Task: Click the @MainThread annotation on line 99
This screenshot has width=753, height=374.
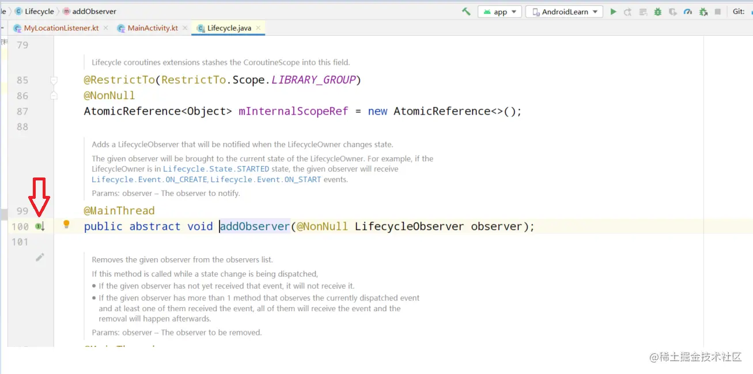Action: (x=119, y=211)
